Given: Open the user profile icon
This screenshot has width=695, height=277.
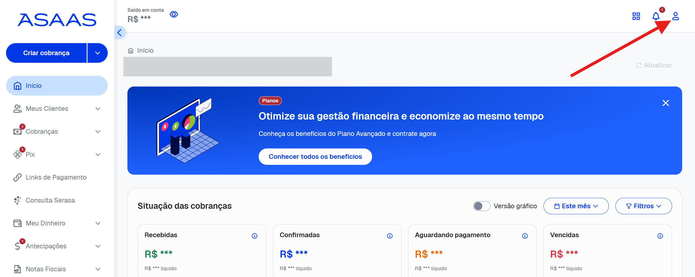Looking at the screenshot, I should [x=676, y=16].
